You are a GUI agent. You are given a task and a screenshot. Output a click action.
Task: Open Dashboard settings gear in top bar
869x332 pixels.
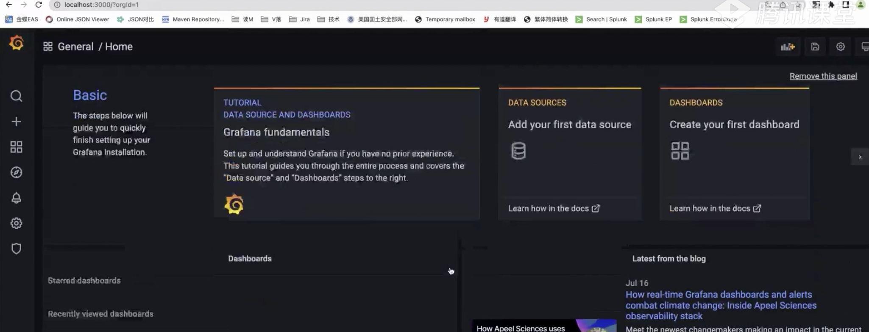[840, 47]
